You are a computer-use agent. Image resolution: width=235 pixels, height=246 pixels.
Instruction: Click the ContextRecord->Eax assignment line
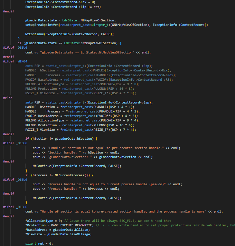tap(61, 2)
